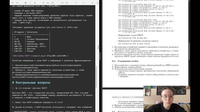Screen dimensions: 200x112
Task: Apply H1 heading style from toolbar
Action: (x=43, y=3)
